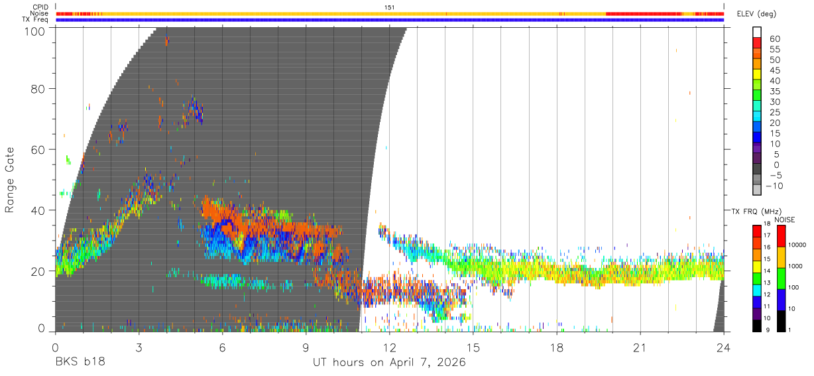Click the UT hours on April 7, 2026 title
Image resolution: width=814 pixels, height=376 pixels.
[389, 363]
